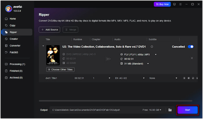
Task: Click the U2 Video Collection title text
Action: point(104,47)
